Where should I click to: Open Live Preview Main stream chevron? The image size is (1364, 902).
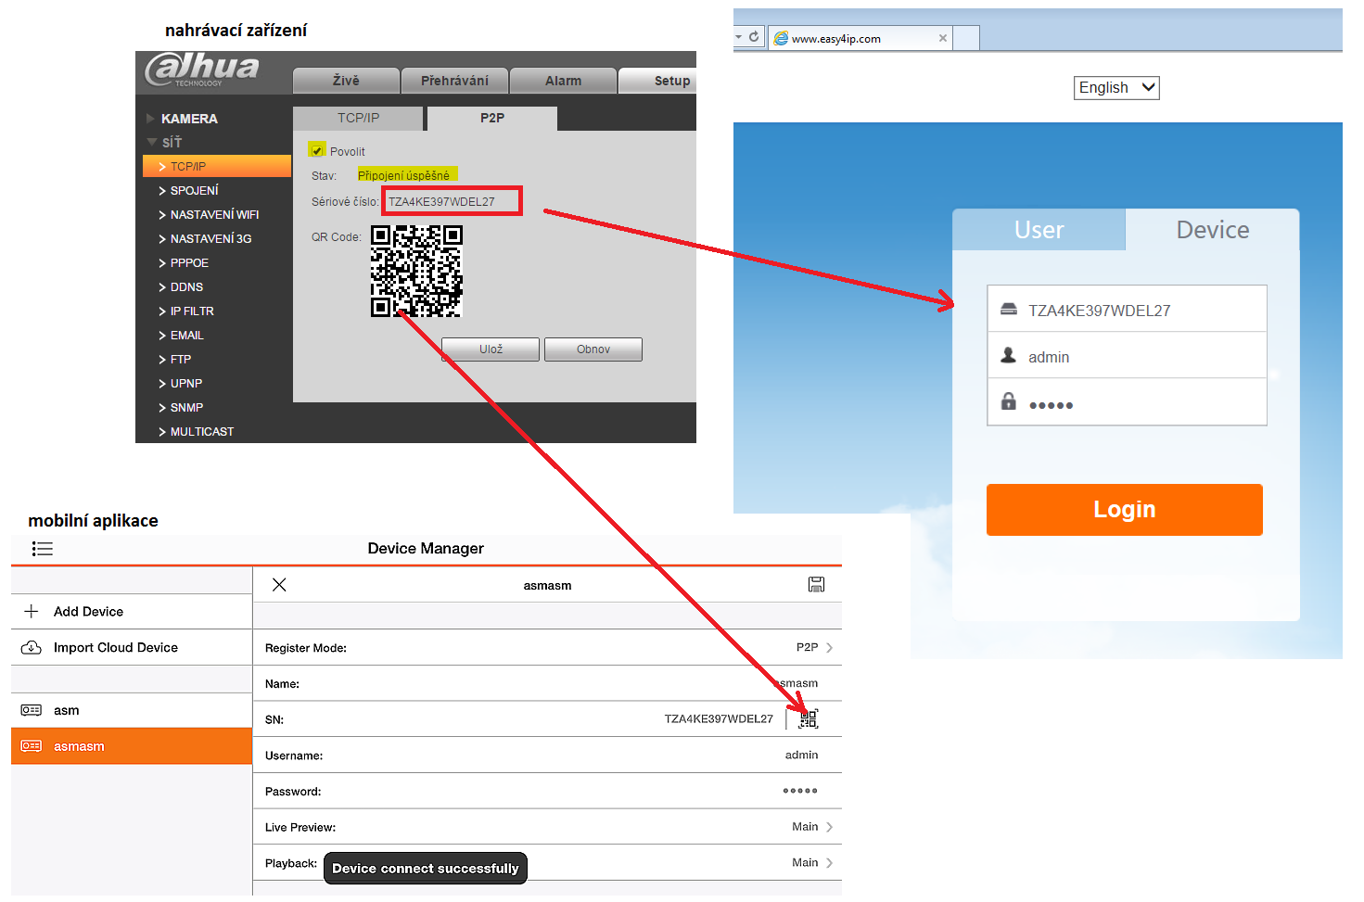tap(829, 827)
